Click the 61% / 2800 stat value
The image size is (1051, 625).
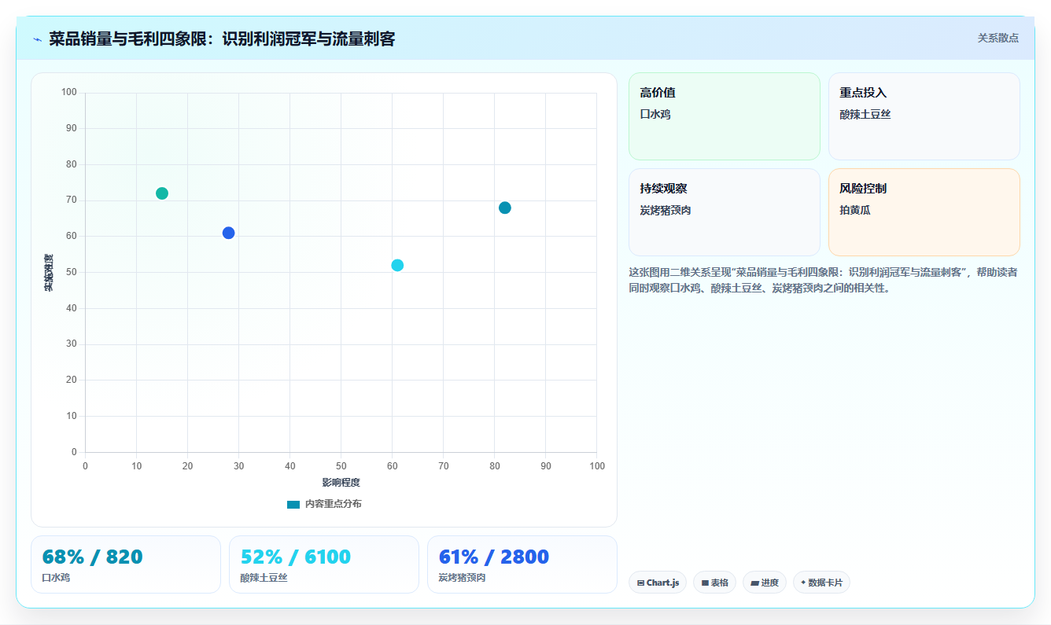(494, 557)
